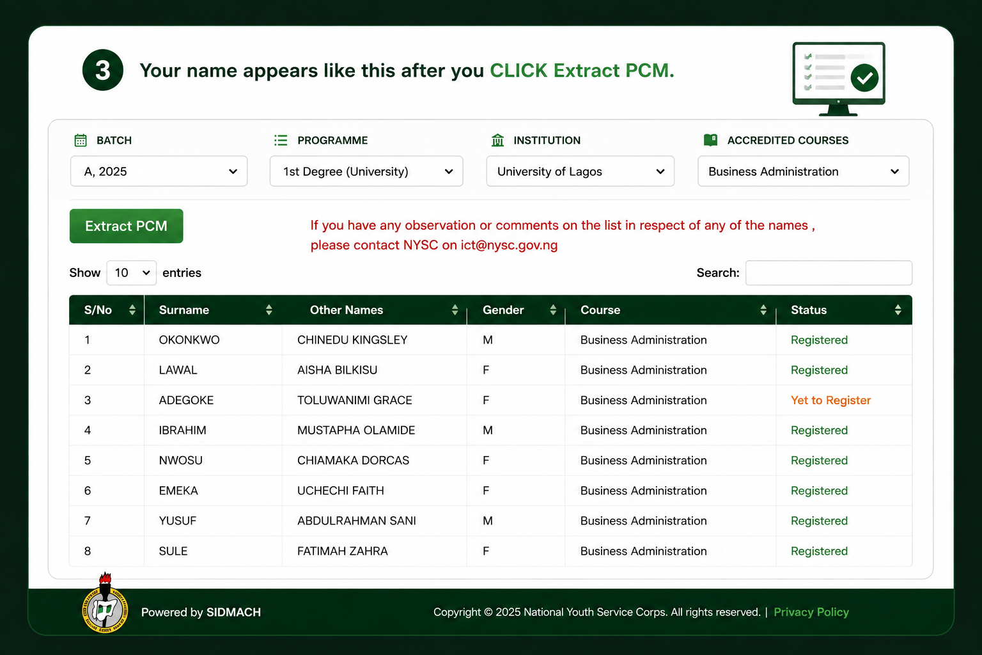Sort table by Surname column arrows
This screenshot has width=982, height=655.
[269, 310]
